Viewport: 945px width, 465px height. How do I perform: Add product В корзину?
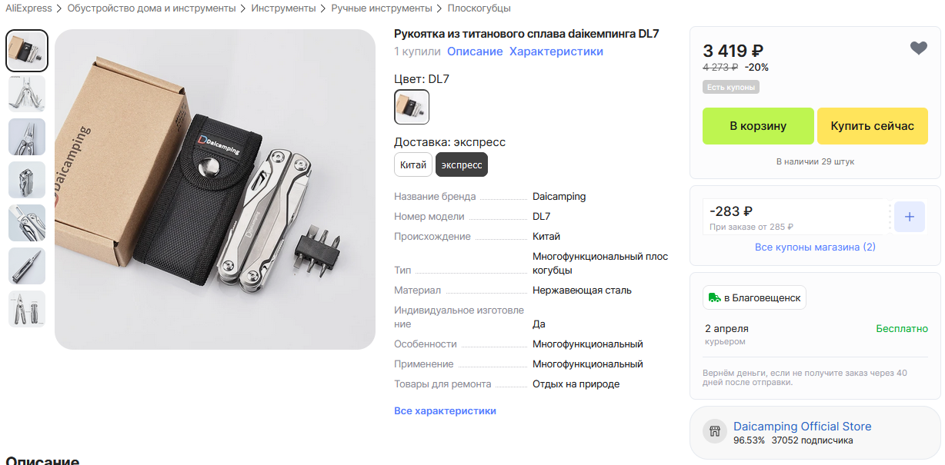[x=758, y=126]
